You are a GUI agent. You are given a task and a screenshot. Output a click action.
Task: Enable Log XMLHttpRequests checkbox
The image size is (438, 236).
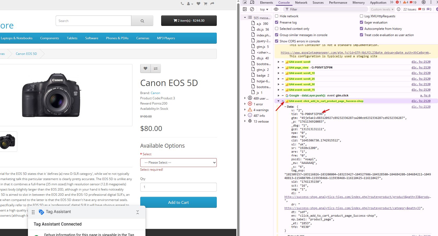[x=361, y=16]
